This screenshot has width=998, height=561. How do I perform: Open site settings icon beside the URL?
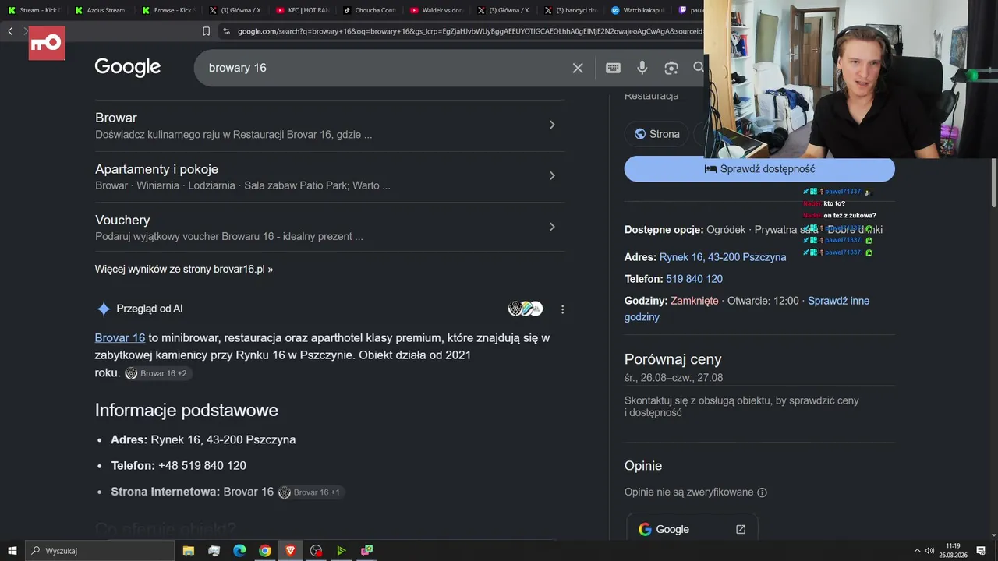[226, 31]
